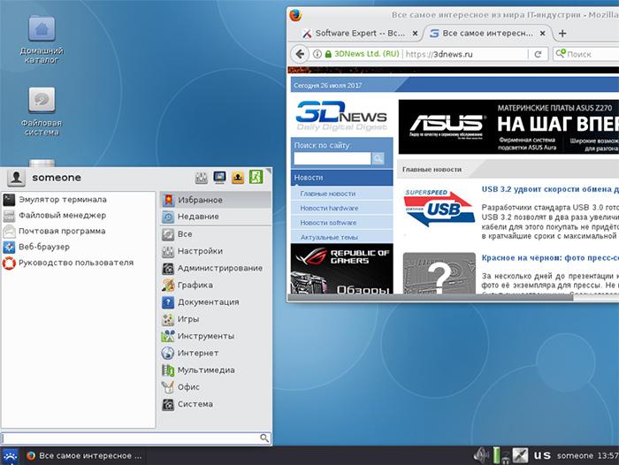Open the Настройки menu category

coord(216,251)
